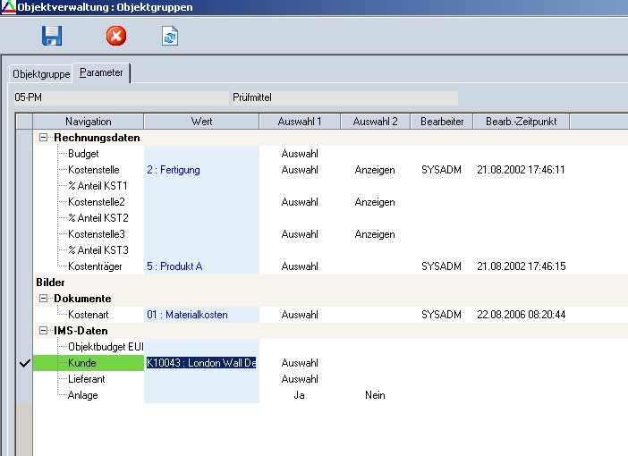628x456 pixels.
Task: Collapse the Rechnungsdaten tree group
Action: point(44,138)
